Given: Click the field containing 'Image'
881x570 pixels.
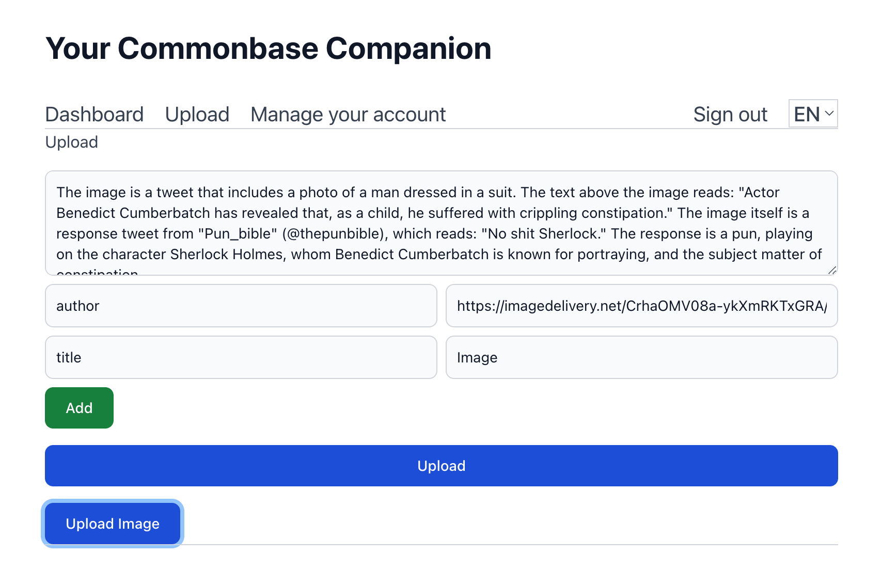Looking at the screenshot, I should (x=641, y=357).
